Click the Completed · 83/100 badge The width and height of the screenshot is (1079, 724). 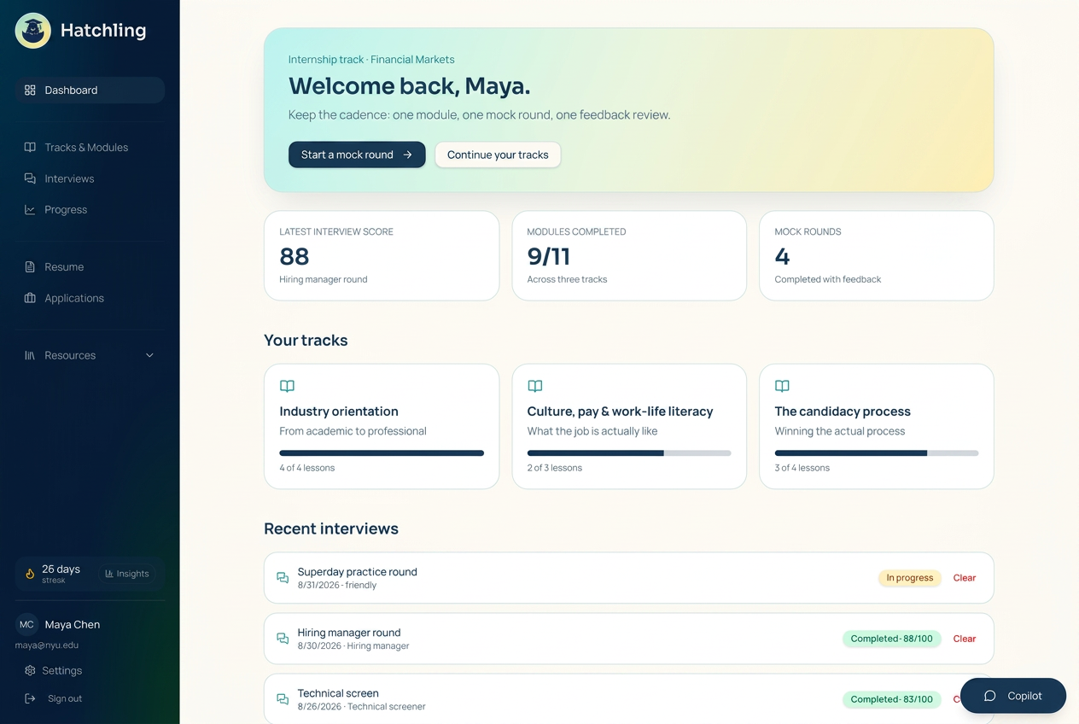pyautogui.click(x=892, y=699)
